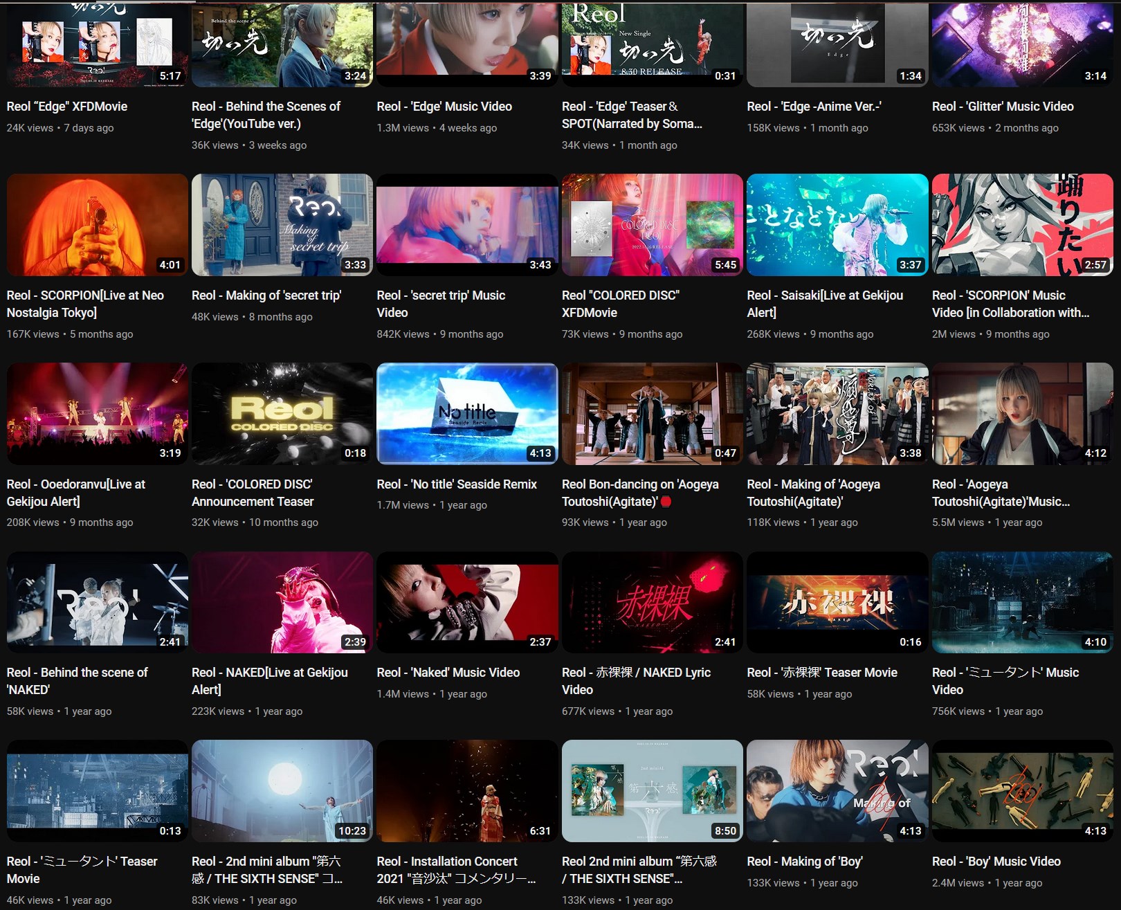The image size is (1121, 910).
Task: Click the "COLORED DISC" XFDMovie thumbnail
Action: coord(653,225)
